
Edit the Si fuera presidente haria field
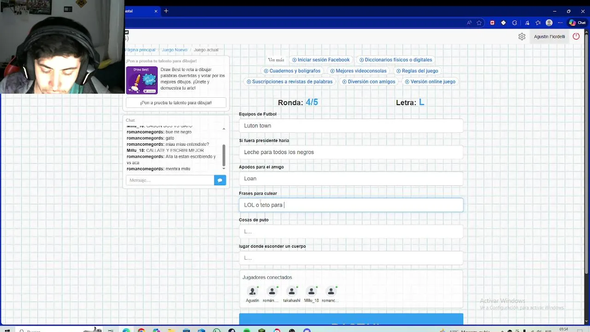[351, 152]
